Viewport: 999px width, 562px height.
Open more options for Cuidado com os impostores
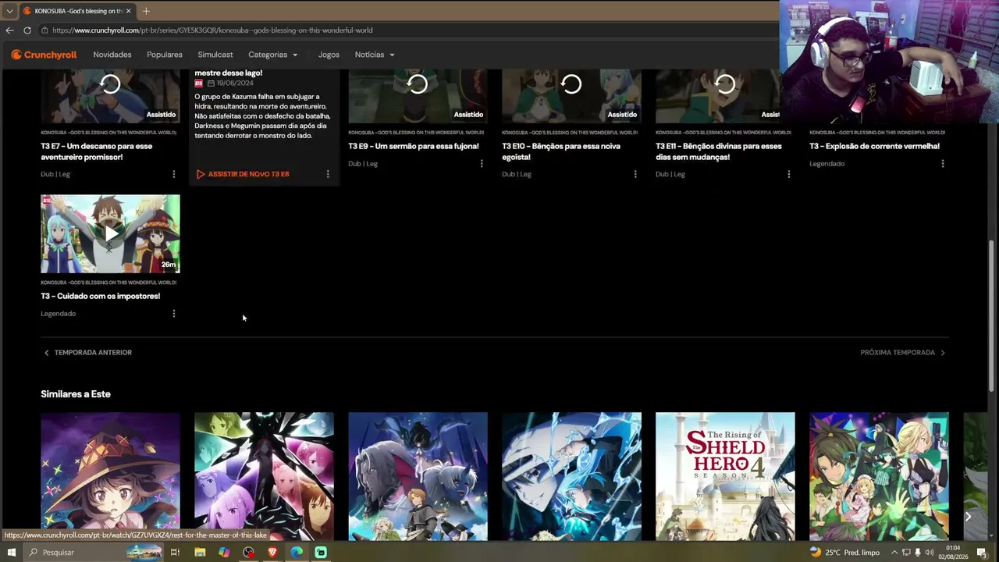(x=174, y=314)
